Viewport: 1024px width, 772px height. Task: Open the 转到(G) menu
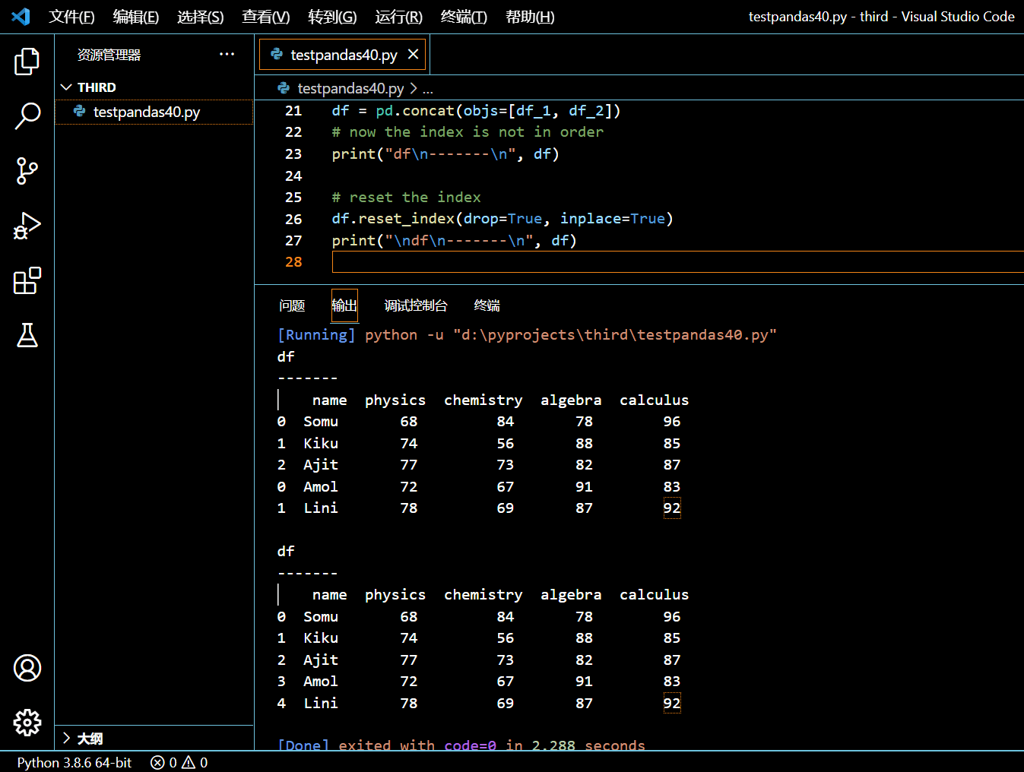pyautogui.click(x=332, y=17)
